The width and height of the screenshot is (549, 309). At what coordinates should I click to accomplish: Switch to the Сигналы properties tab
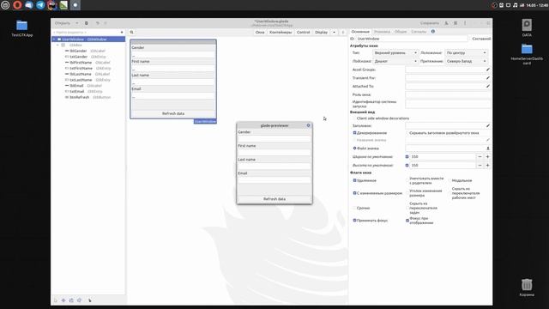point(419,32)
